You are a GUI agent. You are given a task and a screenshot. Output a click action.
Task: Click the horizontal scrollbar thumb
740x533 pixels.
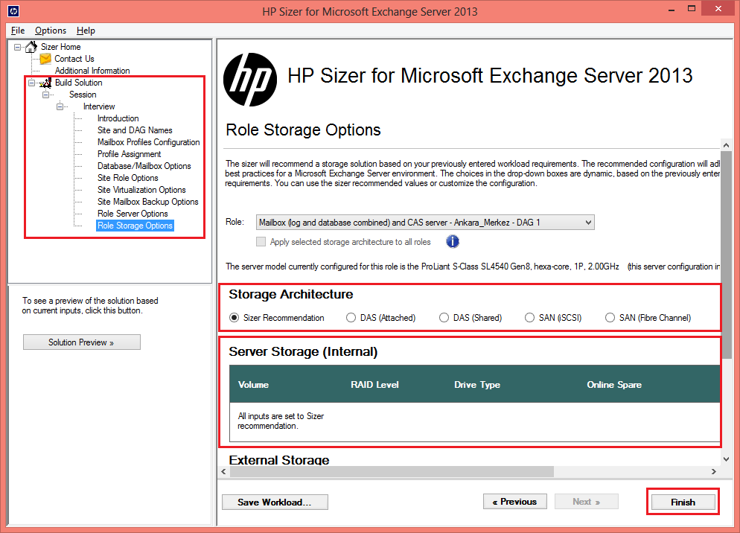click(392, 471)
